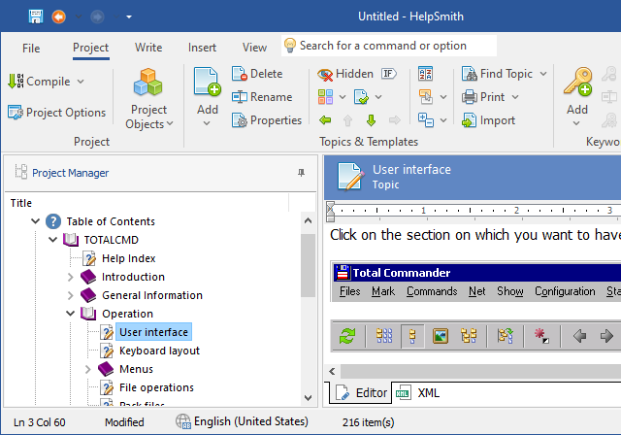
Task: Click the sort A-Z topics icon
Action: pyautogui.click(x=425, y=74)
